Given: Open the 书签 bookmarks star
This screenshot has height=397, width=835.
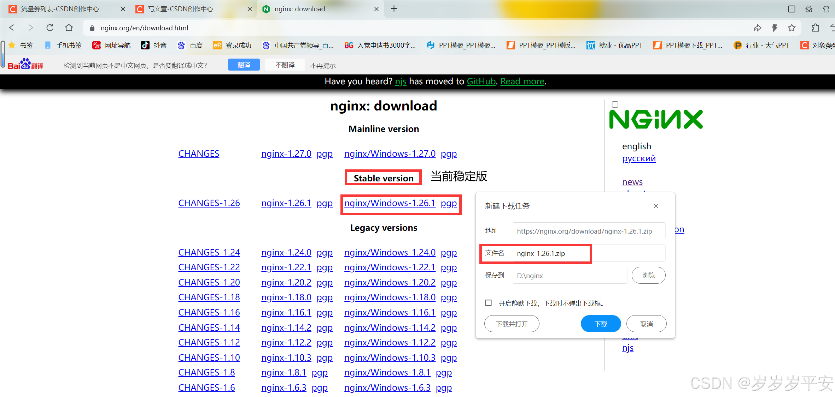Looking at the screenshot, I should [x=21, y=45].
